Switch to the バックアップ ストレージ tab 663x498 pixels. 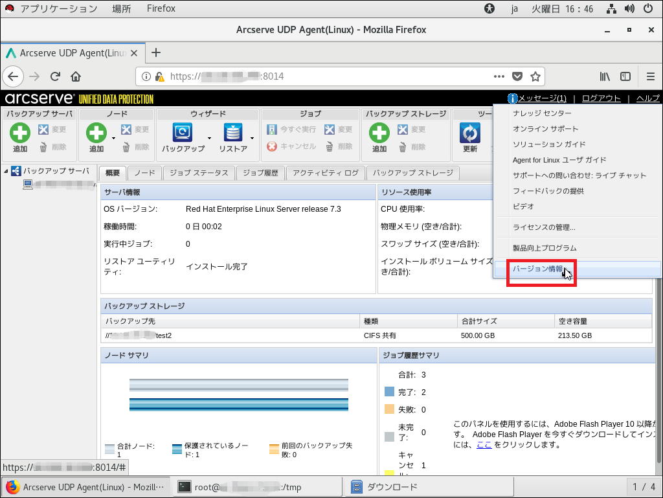(x=412, y=173)
